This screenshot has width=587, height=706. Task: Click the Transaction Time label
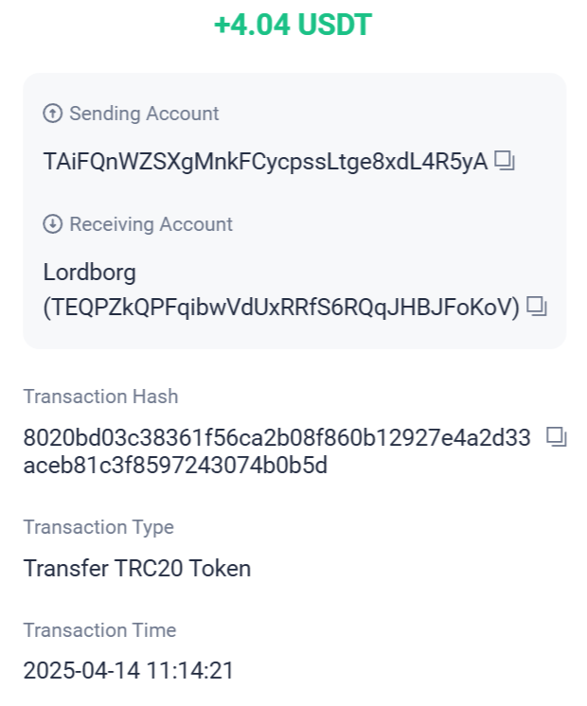click(x=99, y=630)
